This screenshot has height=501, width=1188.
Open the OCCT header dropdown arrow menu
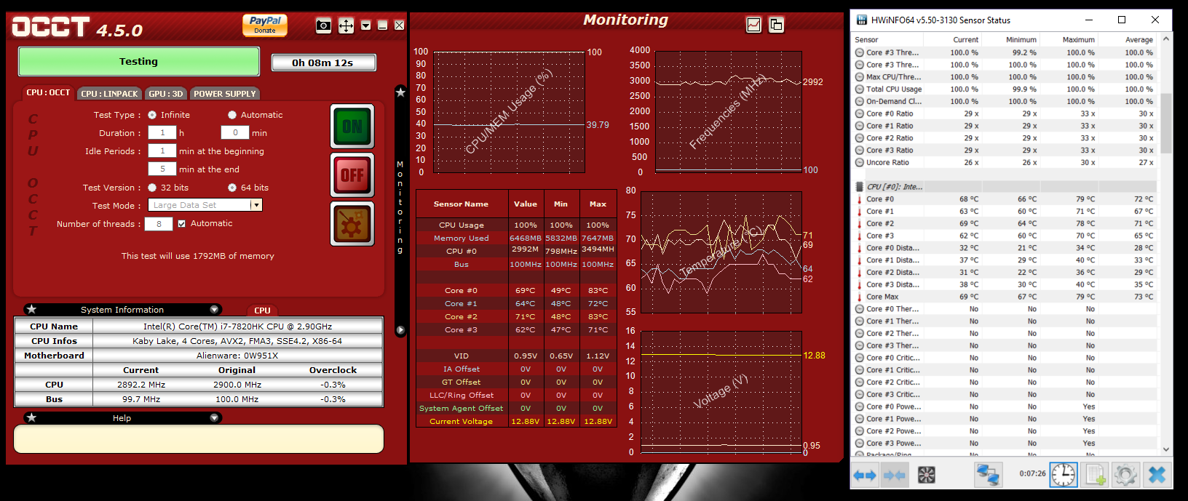click(366, 25)
